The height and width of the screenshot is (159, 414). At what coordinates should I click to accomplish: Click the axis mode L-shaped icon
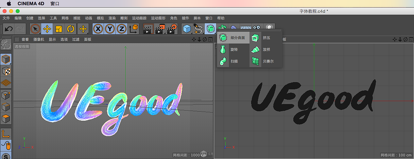coord(6,133)
